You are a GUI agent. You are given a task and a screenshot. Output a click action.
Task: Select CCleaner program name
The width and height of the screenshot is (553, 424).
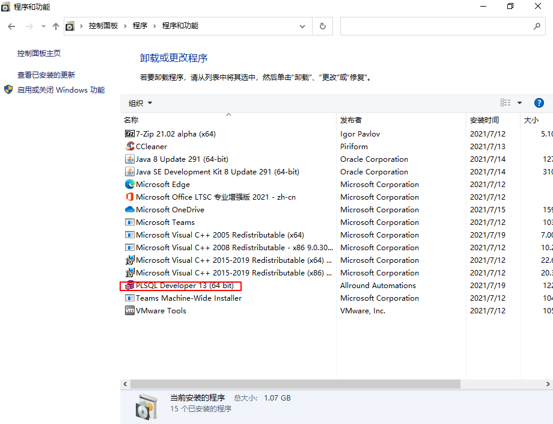[151, 146]
